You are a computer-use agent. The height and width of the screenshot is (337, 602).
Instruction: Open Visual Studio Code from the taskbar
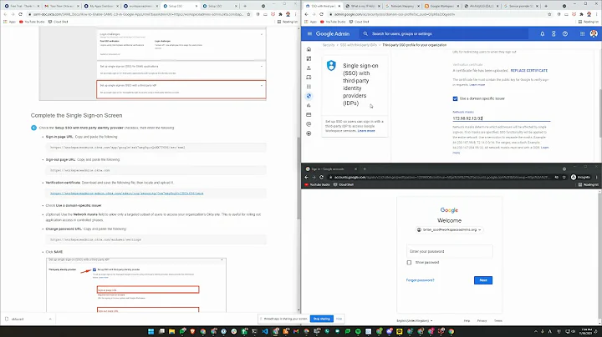[265, 331]
